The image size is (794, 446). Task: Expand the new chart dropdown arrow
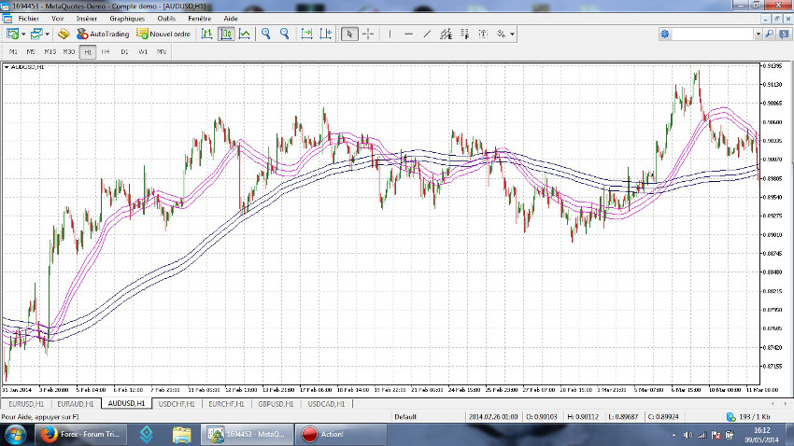pos(23,34)
